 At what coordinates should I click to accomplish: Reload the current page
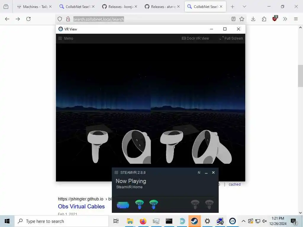[28, 19]
